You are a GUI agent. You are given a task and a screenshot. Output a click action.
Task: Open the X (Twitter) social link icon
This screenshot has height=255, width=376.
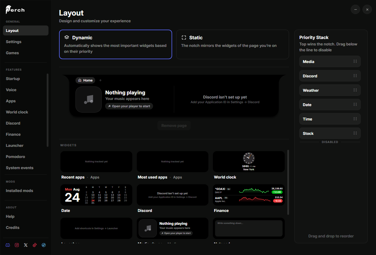(x=26, y=245)
